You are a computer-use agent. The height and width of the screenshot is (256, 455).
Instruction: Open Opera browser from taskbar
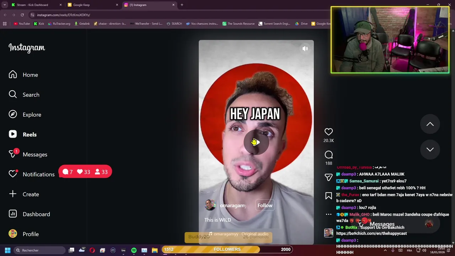click(92, 250)
